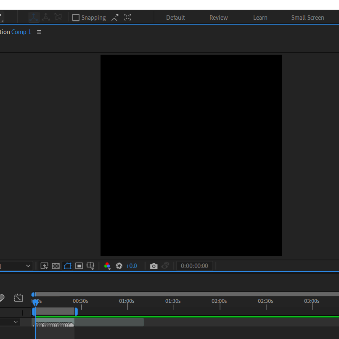
Task: Activate the Region of Interest button
Action: (79, 266)
